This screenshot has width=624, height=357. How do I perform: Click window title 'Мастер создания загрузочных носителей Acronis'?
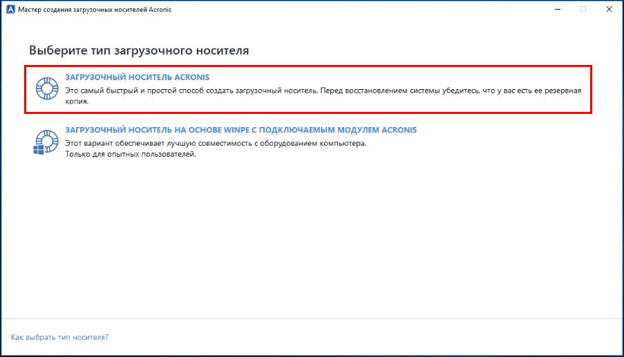click(x=95, y=10)
